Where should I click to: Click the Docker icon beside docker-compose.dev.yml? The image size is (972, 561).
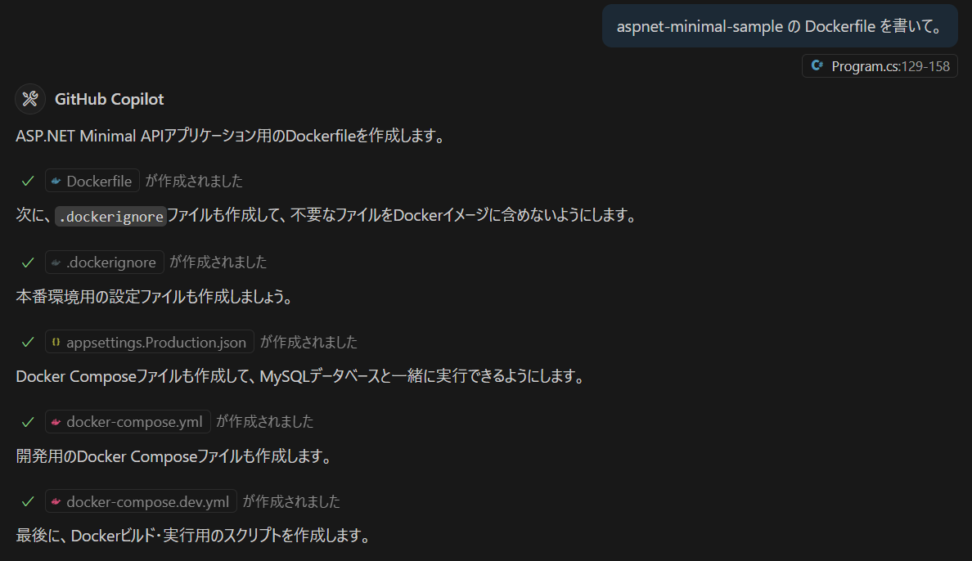(x=56, y=501)
